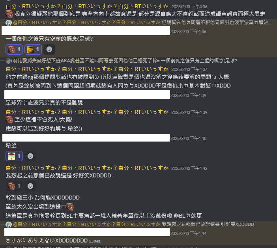Image resolution: width=277 pixels, height=248 pixels.
Task: Click the face emoji after 單純太久沒出場到這樣
Action: point(70,207)
